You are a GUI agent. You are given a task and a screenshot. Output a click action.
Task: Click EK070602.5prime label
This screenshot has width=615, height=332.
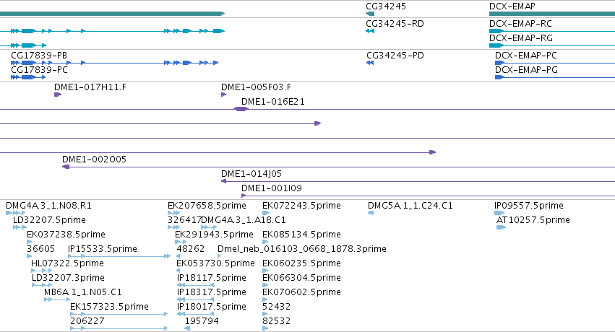click(301, 292)
